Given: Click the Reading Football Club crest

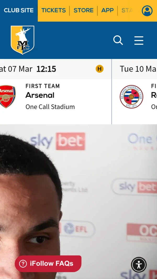Looking at the screenshot, I should tap(131, 97).
